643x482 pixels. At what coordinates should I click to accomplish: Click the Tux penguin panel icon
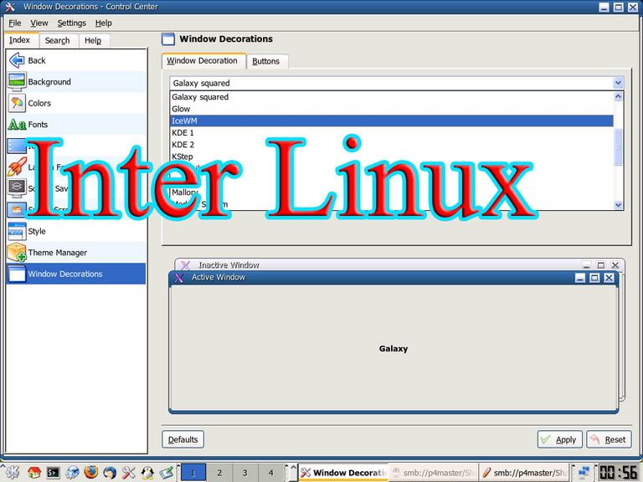click(x=147, y=473)
